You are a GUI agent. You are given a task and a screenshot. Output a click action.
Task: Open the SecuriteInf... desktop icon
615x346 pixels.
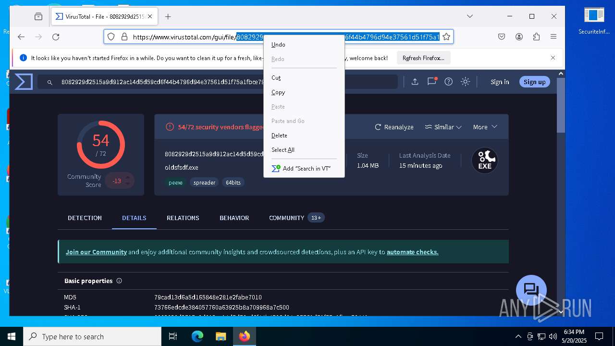tap(594, 21)
